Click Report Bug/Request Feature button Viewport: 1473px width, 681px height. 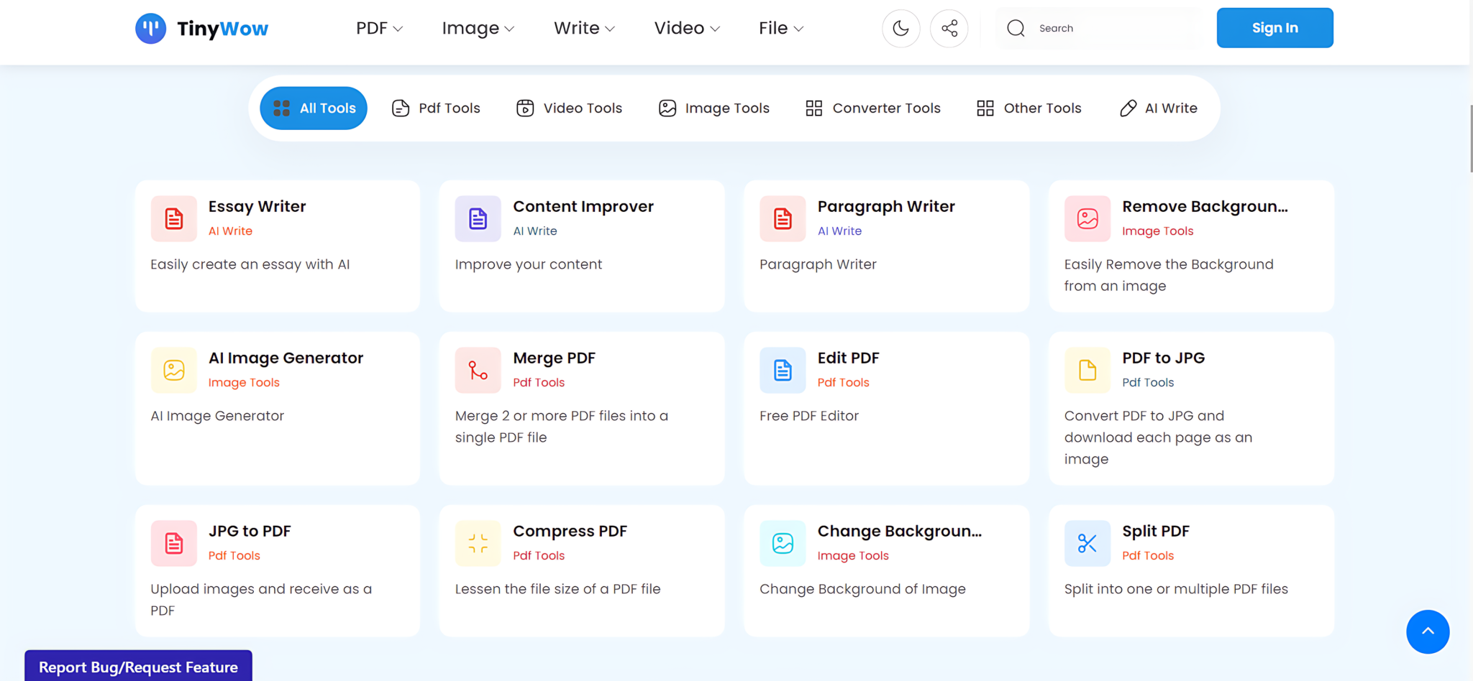(x=138, y=667)
